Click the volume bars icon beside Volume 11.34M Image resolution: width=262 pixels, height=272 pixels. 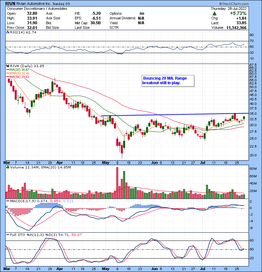tap(8, 167)
